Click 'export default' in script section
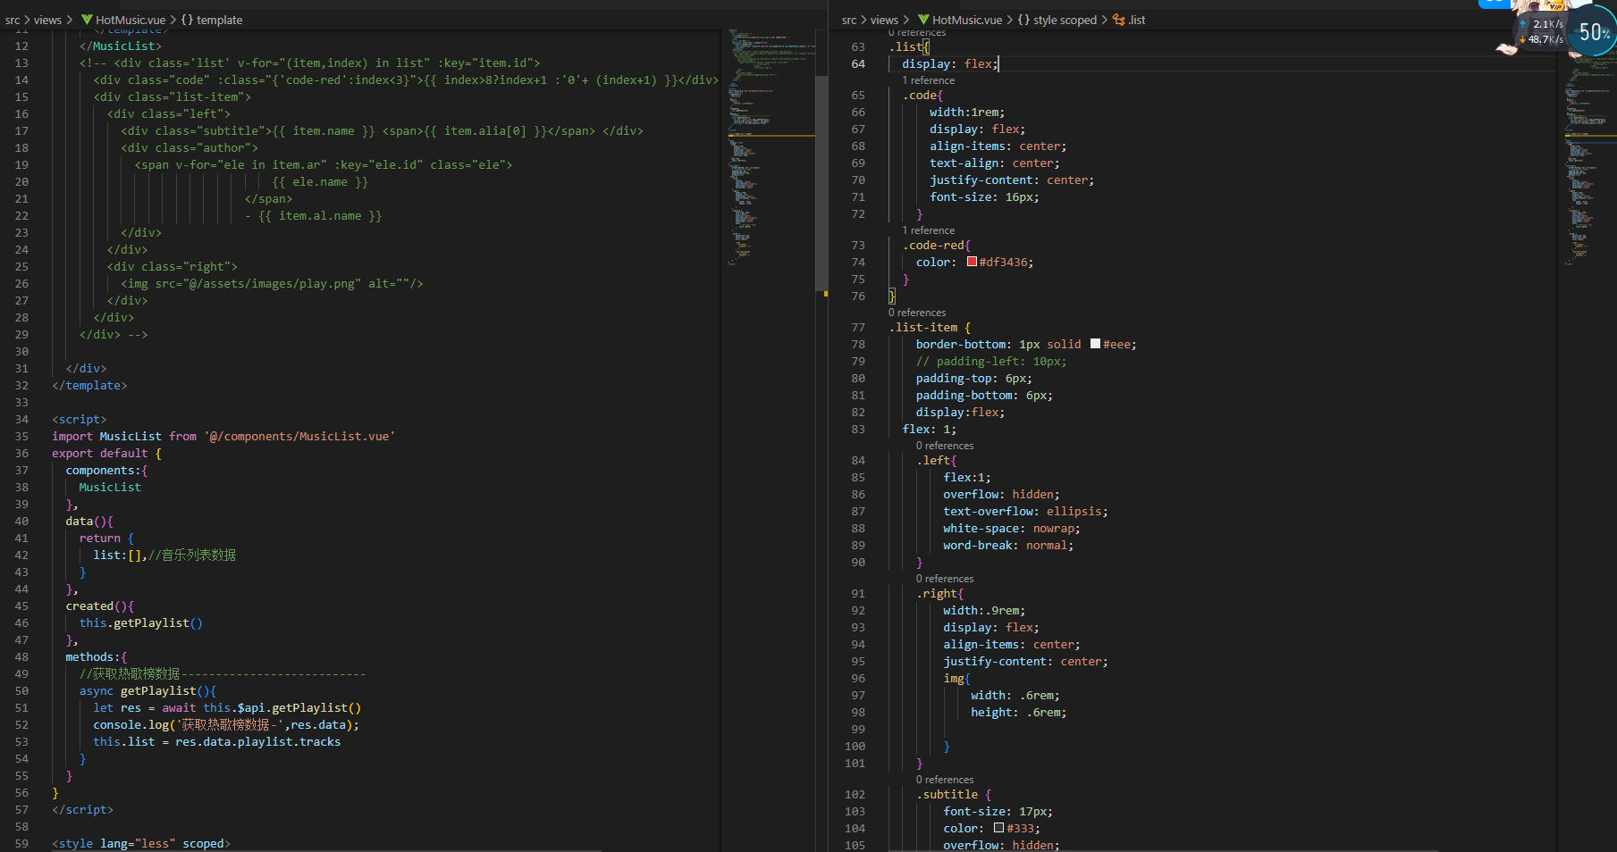This screenshot has height=852, width=1617. 99,453
